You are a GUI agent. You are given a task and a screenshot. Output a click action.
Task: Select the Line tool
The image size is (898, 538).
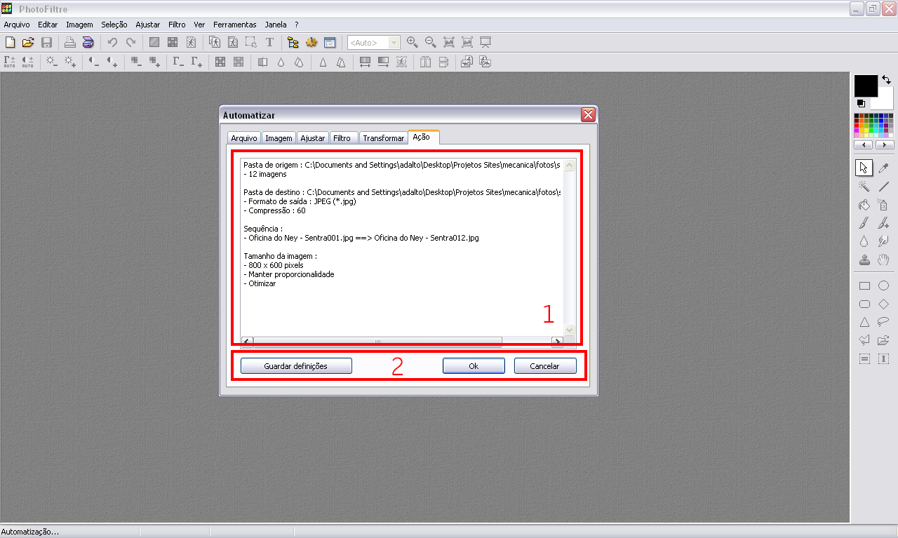[x=883, y=187]
